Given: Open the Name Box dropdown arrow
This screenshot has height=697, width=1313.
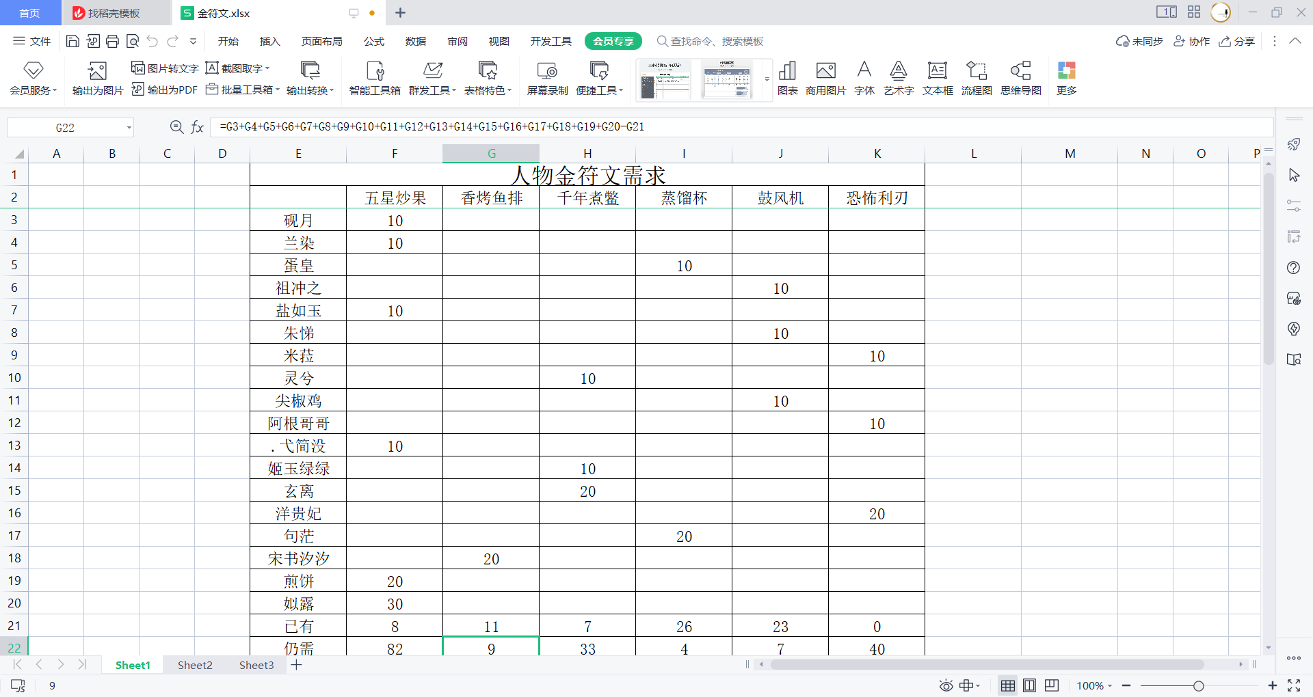Looking at the screenshot, I should pos(129,127).
